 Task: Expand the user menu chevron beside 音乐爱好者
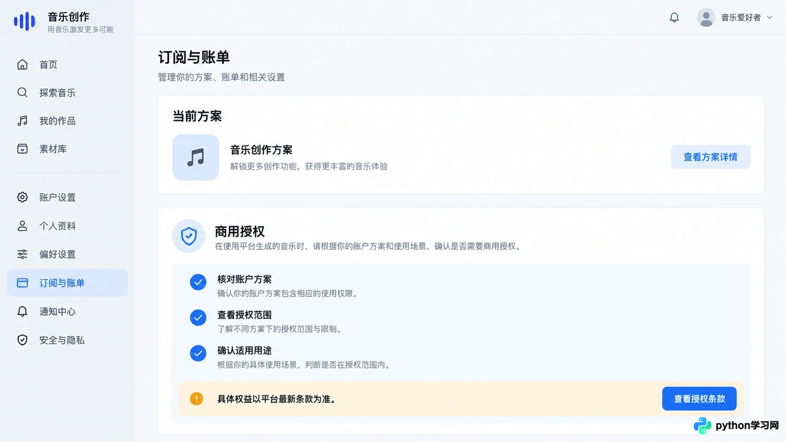(x=770, y=17)
